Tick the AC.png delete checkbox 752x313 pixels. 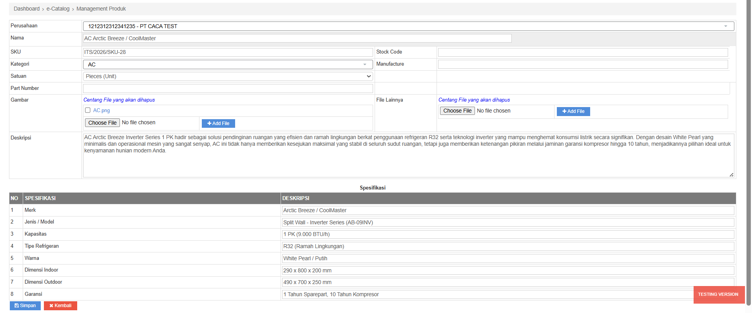[88, 110]
